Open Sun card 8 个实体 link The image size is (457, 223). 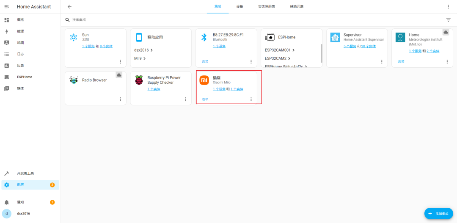pyautogui.click(x=106, y=46)
